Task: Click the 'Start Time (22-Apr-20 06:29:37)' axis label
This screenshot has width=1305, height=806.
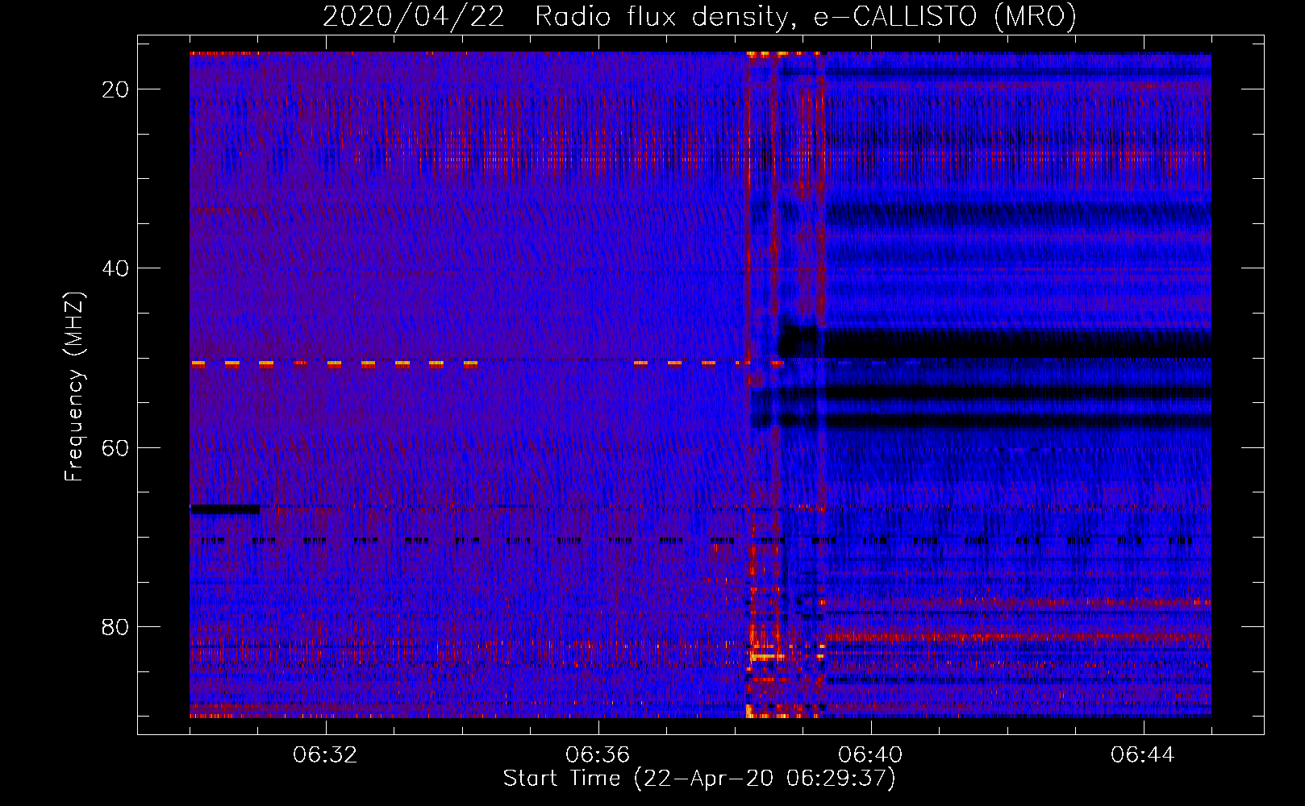Action: pyautogui.click(x=699, y=779)
